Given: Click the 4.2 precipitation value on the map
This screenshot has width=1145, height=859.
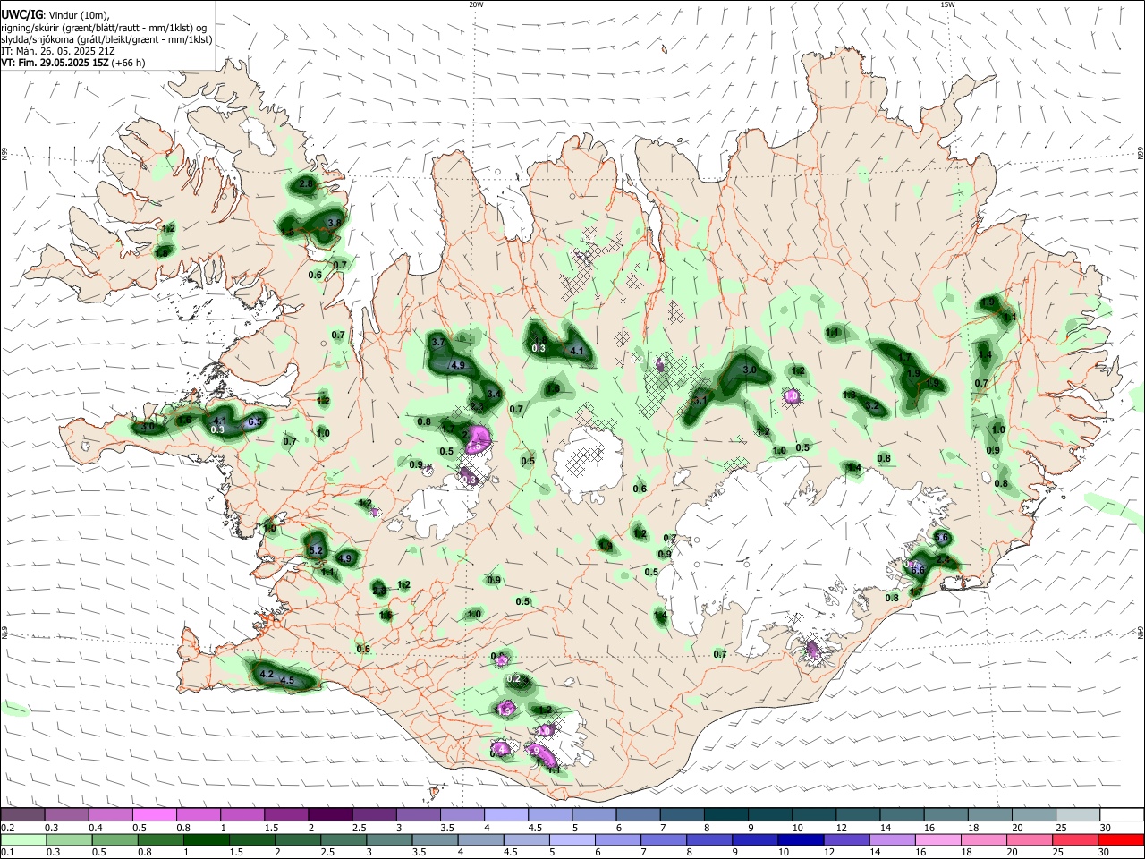Looking at the screenshot, I should (266, 673).
